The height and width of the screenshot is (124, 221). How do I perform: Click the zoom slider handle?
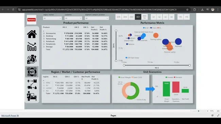tap(199, 111)
